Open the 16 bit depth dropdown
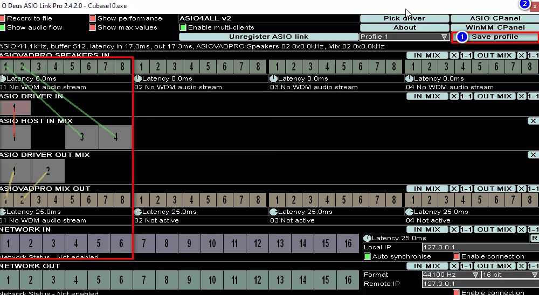 510,275
